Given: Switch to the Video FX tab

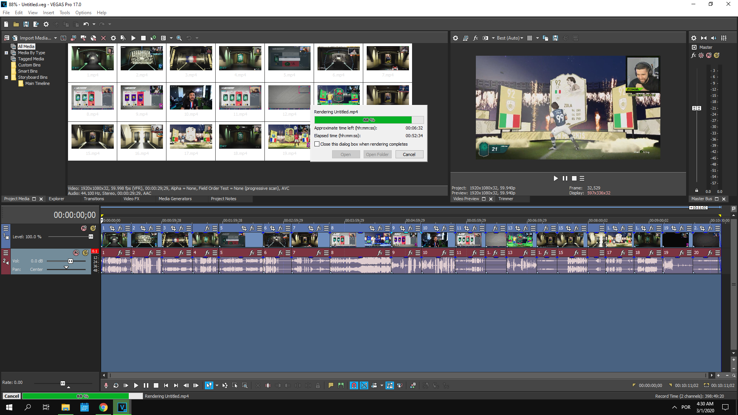Looking at the screenshot, I should click(x=131, y=199).
